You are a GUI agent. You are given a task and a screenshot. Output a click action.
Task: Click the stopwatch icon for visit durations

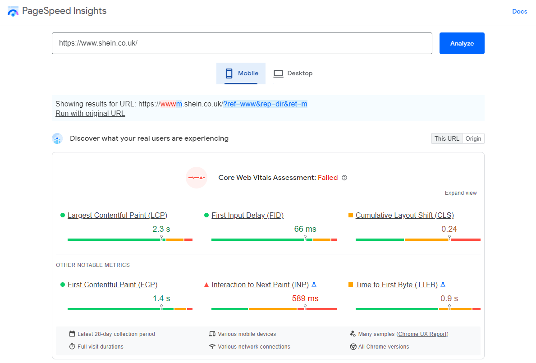pyautogui.click(x=72, y=347)
